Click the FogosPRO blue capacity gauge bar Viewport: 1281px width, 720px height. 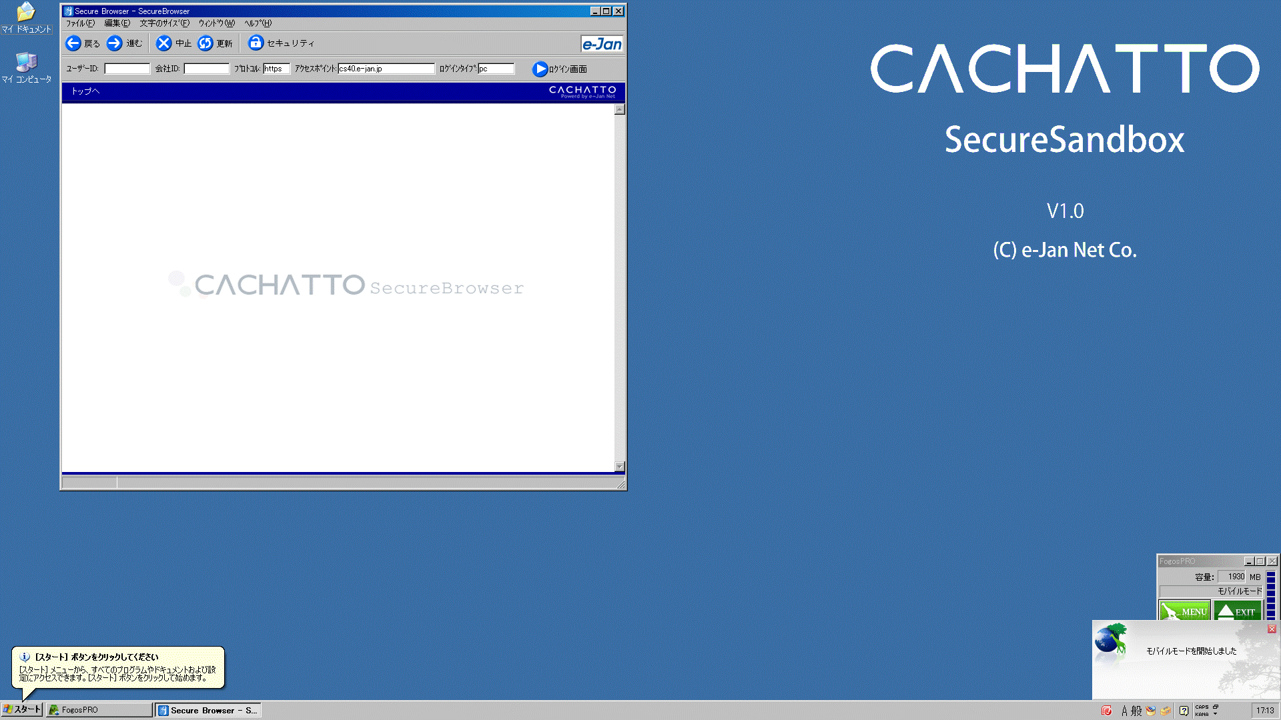tap(1270, 595)
